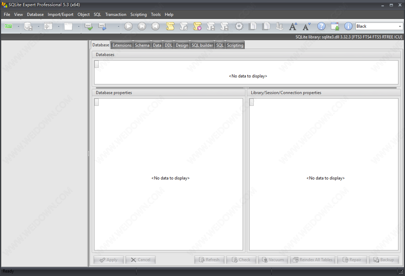This screenshot has height=276, width=405.
Task: Switch to the DDL tab
Action: tap(169, 45)
